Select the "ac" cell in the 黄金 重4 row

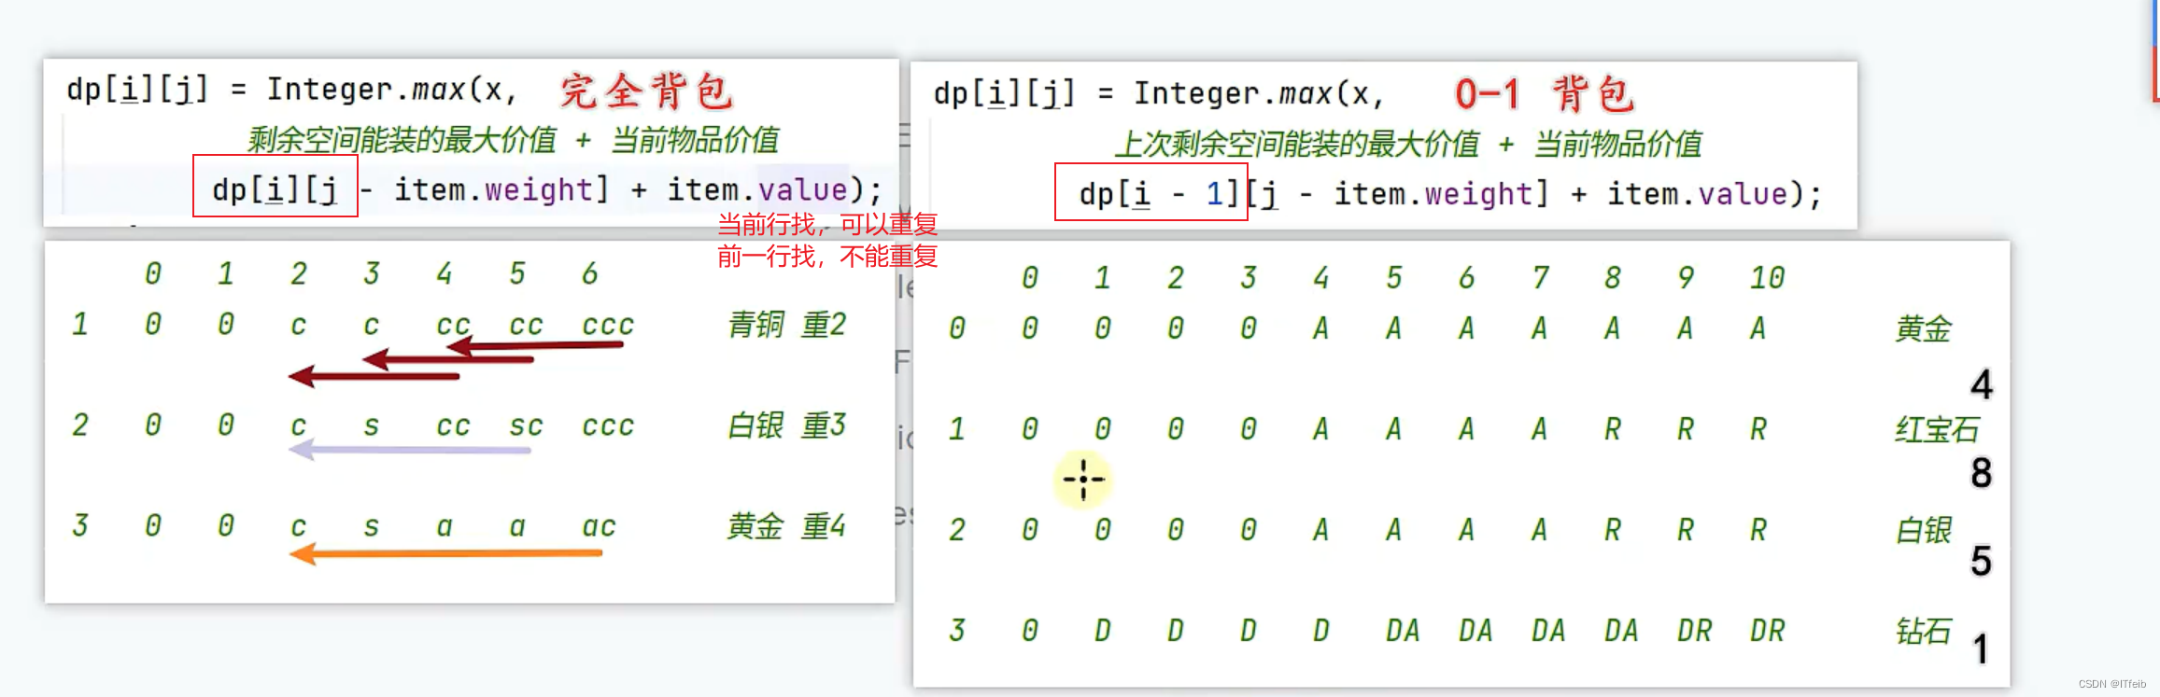pyautogui.click(x=599, y=527)
